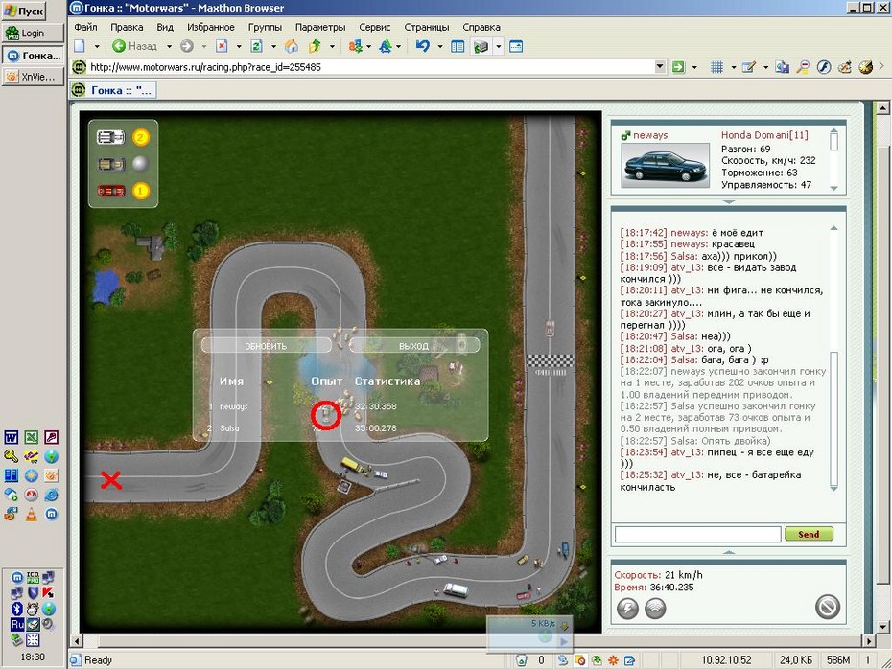Image resolution: width=892 pixels, height=669 pixels.
Task: Click the Login taskbar button
Action: pos(33,33)
